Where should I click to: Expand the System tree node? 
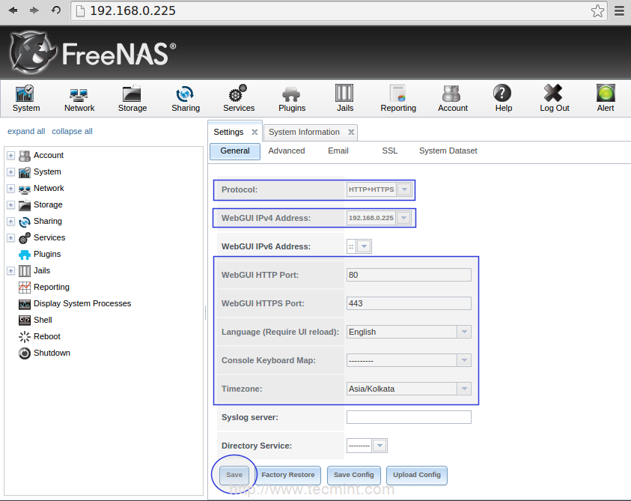pos(11,172)
